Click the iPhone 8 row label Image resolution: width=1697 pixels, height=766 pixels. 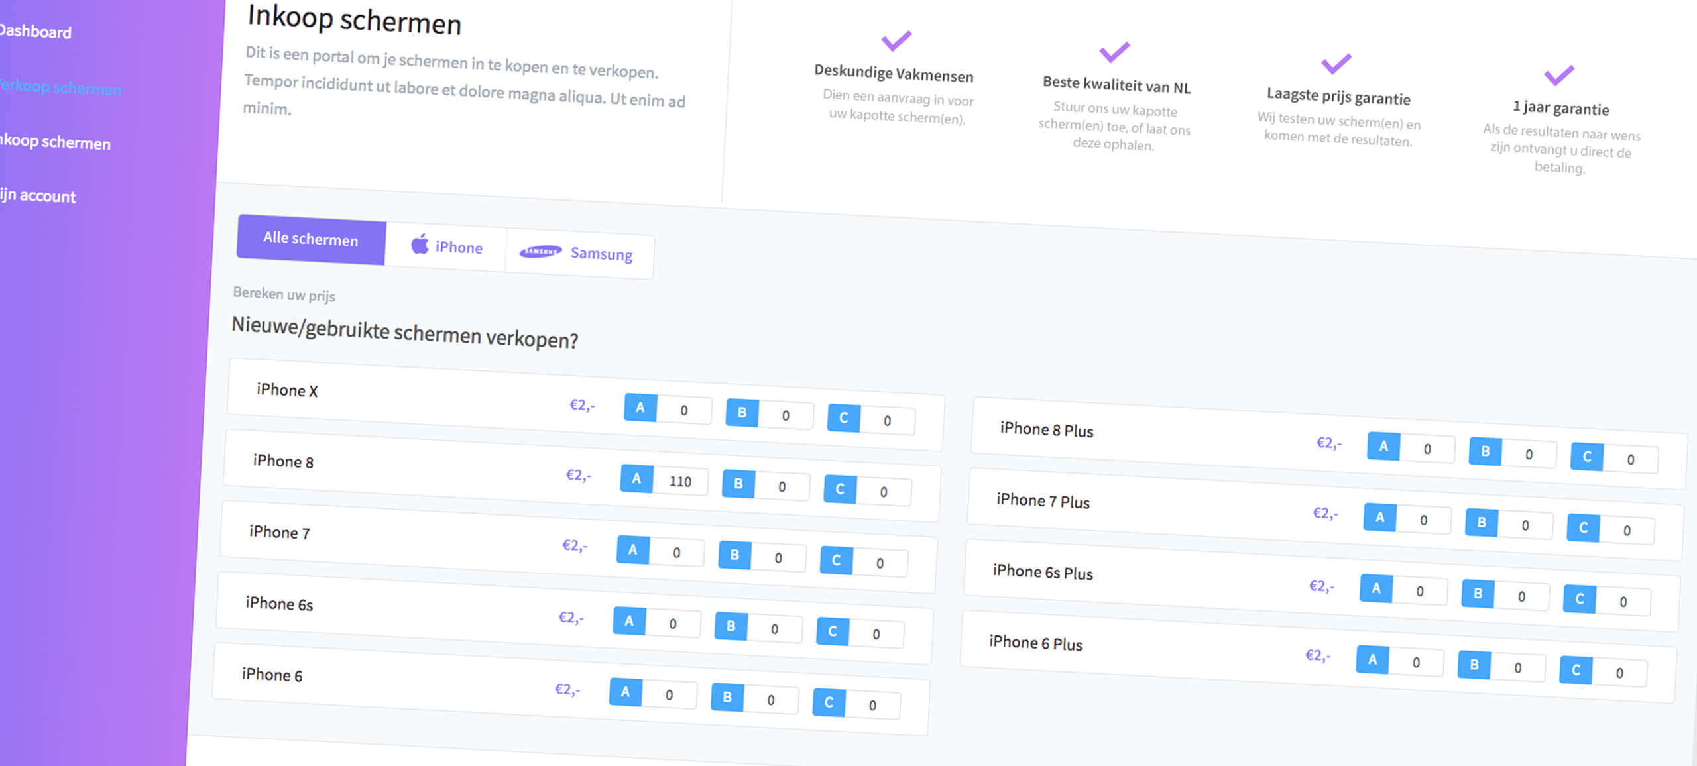coord(283,461)
